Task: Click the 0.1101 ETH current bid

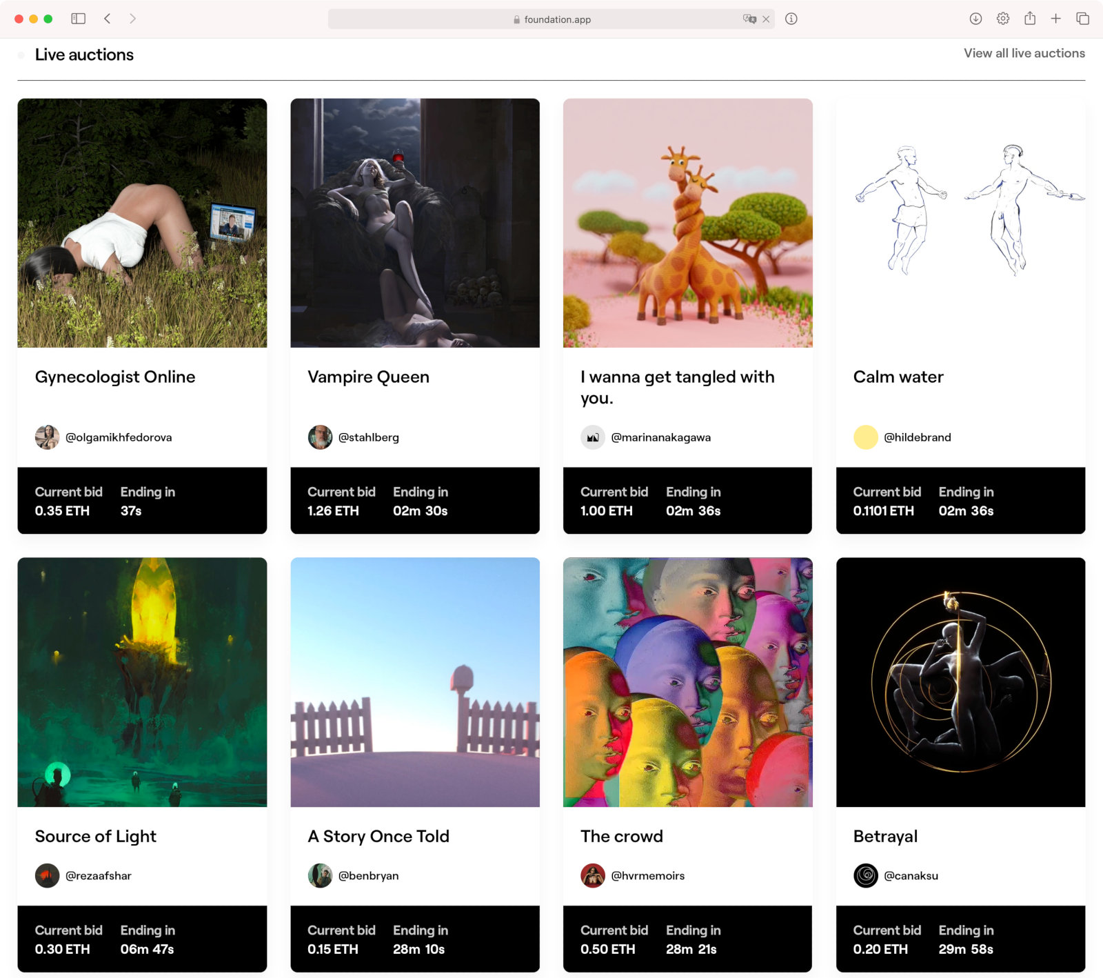Action: click(884, 511)
